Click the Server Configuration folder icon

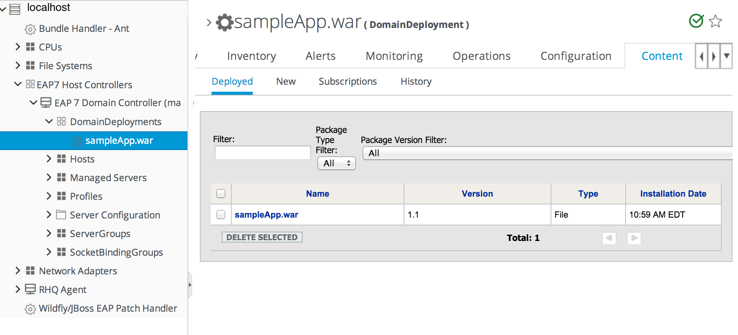click(61, 215)
